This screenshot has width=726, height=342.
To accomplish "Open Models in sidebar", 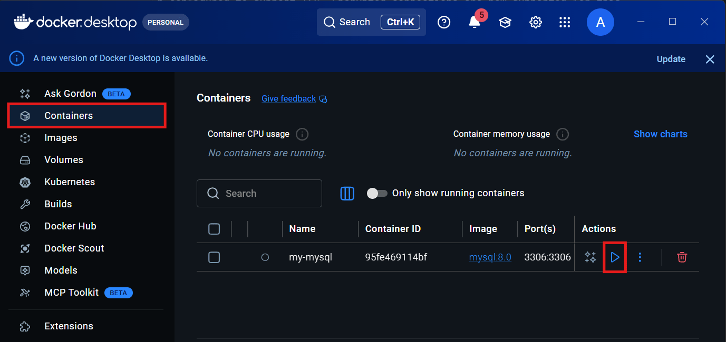I will point(87,270).
